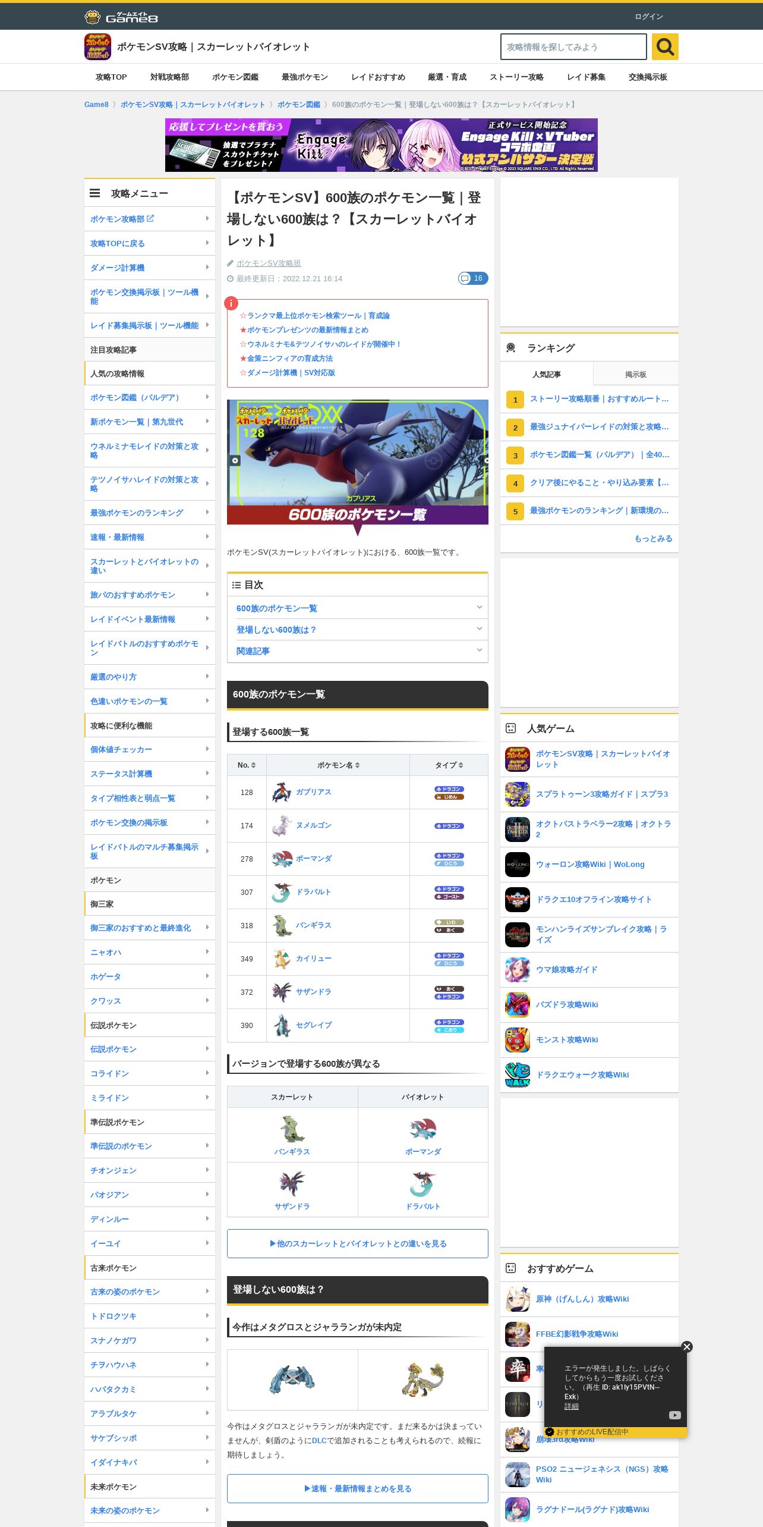
Task: Open 攻略TOP in the navigation bar
Action: point(111,77)
